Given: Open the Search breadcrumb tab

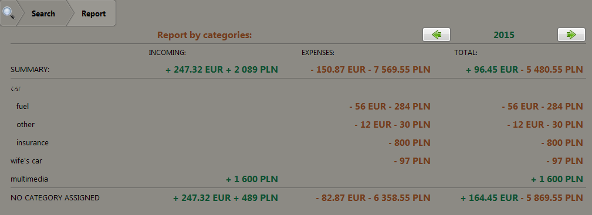Looking at the screenshot, I should (43, 13).
